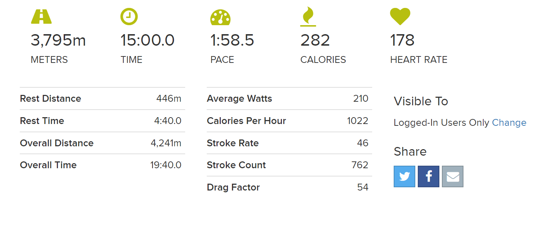Click the flame icon above Calories
The image size is (544, 225).
pyautogui.click(x=308, y=17)
